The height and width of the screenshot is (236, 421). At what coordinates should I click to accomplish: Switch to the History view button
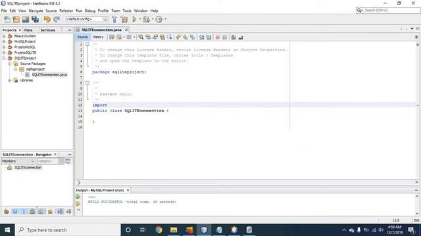pyautogui.click(x=98, y=37)
